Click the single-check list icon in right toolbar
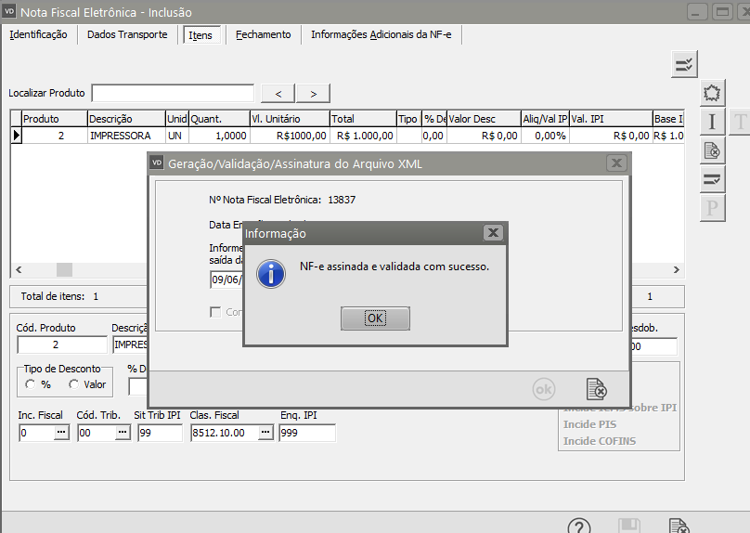The height and width of the screenshot is (533, 750). click(712, 179)
